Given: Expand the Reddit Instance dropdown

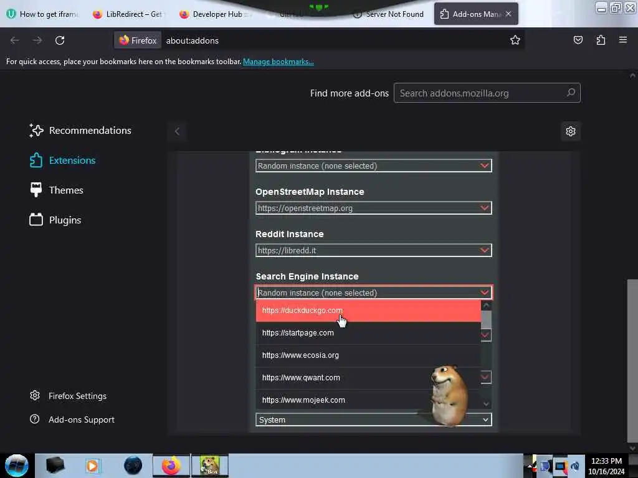Looking at the screenshot, I should (374, 250).
